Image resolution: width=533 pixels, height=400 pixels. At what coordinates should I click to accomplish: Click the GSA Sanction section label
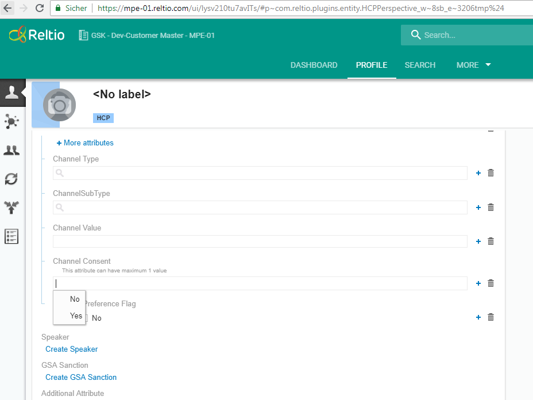coord(64,366)
